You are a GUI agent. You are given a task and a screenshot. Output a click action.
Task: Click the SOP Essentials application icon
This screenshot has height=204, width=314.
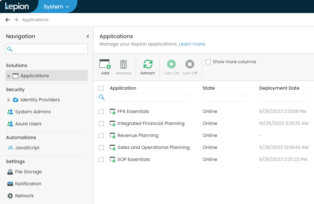pos(113,160)
